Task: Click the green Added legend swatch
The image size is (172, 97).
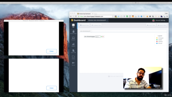Action: (x=157, y=40)
